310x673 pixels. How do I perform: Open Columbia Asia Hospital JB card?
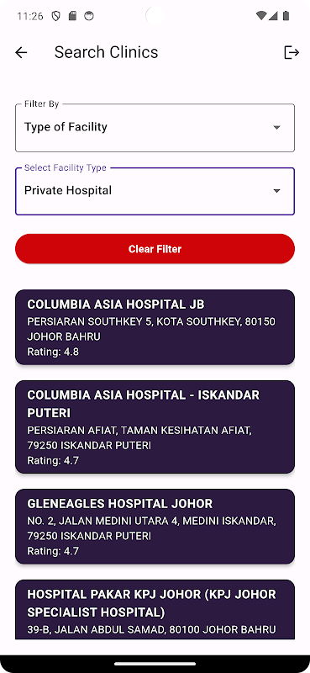tap(155, 327)
